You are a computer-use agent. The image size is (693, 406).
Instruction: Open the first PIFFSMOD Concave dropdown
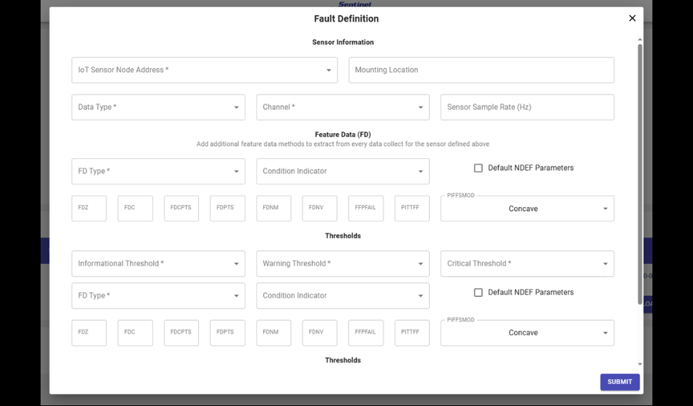[x=527, y=209]
